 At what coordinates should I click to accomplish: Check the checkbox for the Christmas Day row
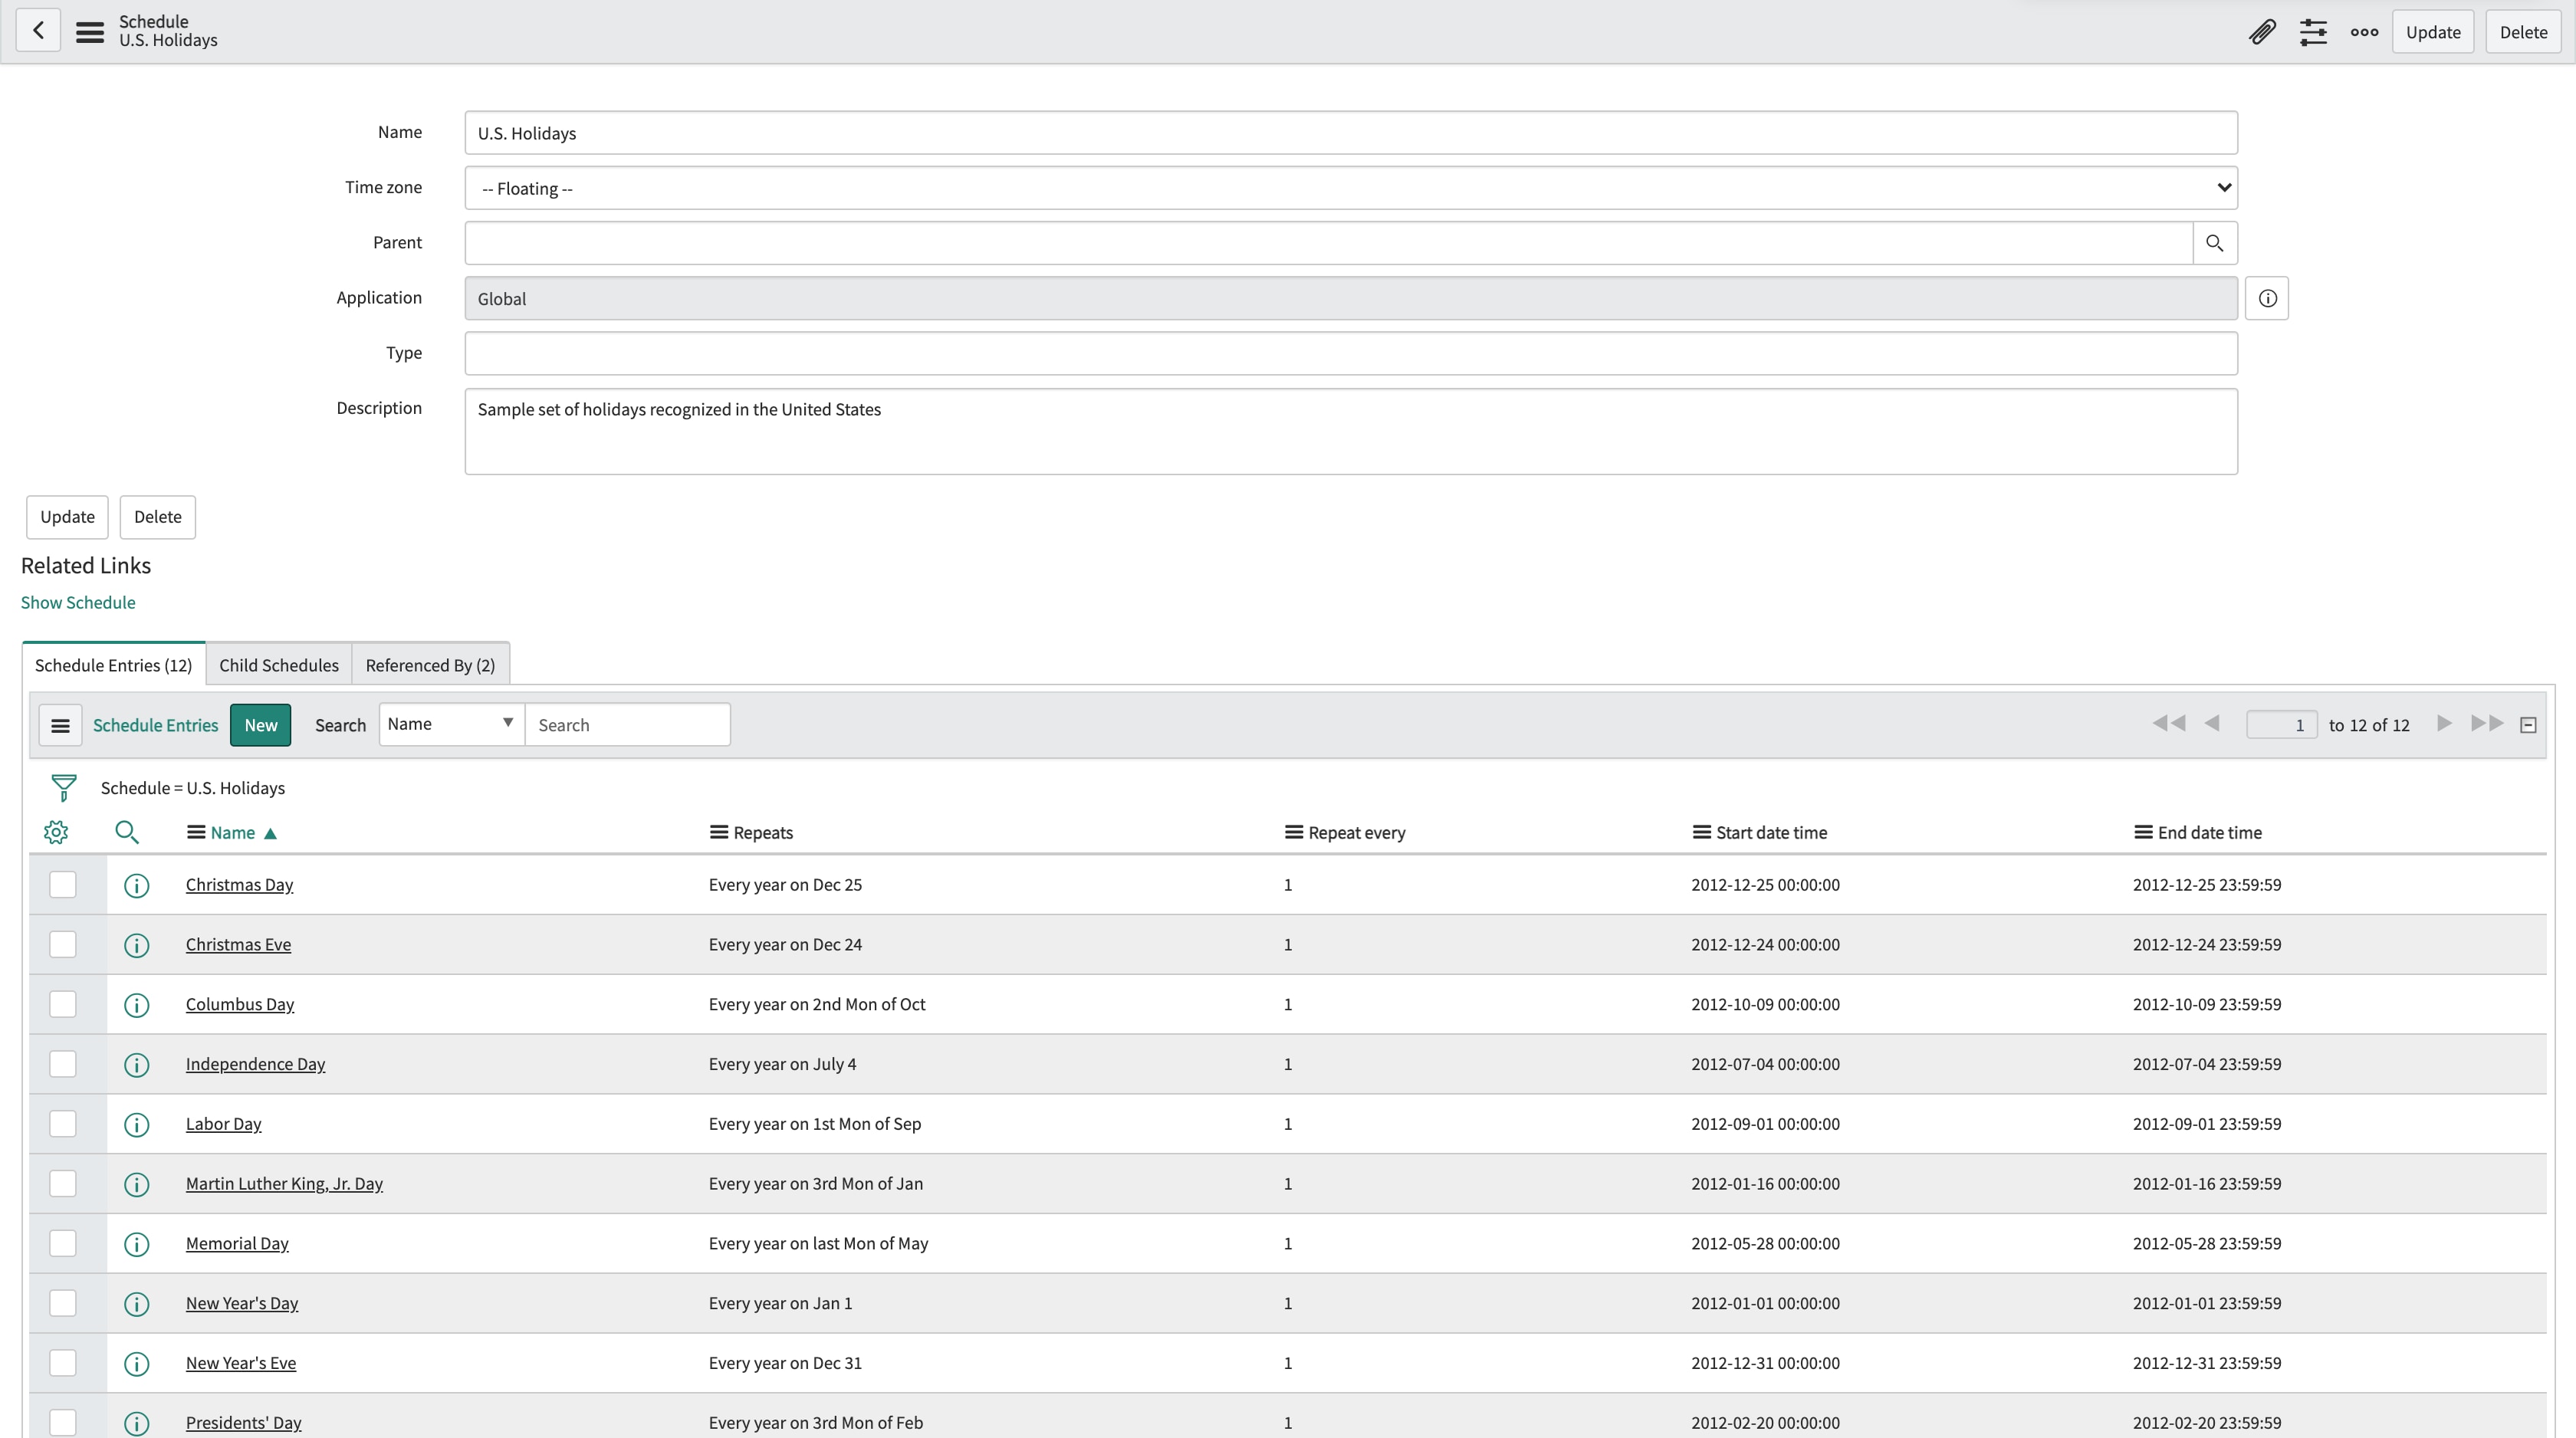(x=63, y=884)
